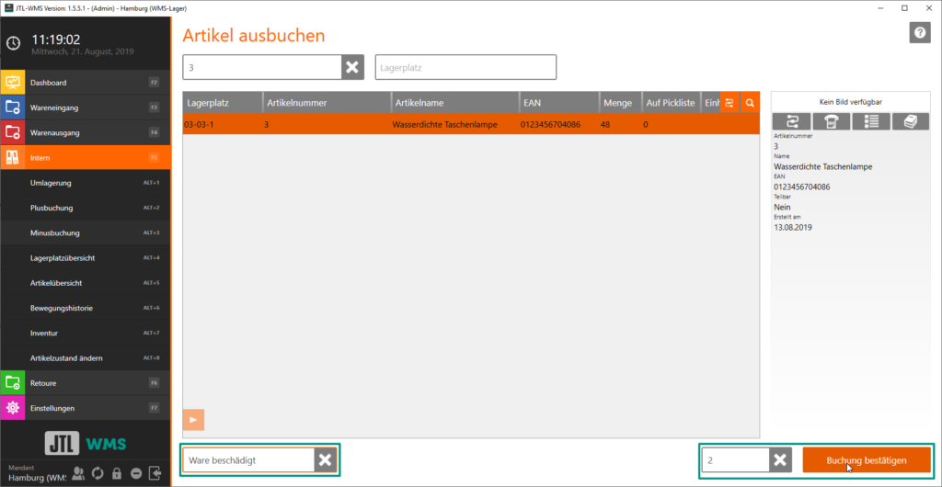Click the refresh arrows icon in footer
942x487 pixels.
point(98,473)
